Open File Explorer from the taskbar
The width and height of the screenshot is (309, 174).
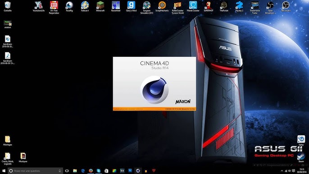click(x=75, y=171)
